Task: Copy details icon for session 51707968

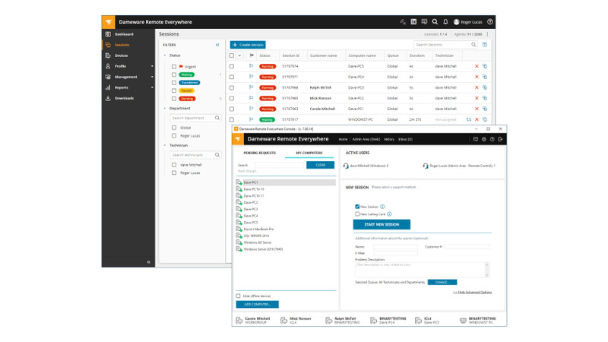Action: 485,87
